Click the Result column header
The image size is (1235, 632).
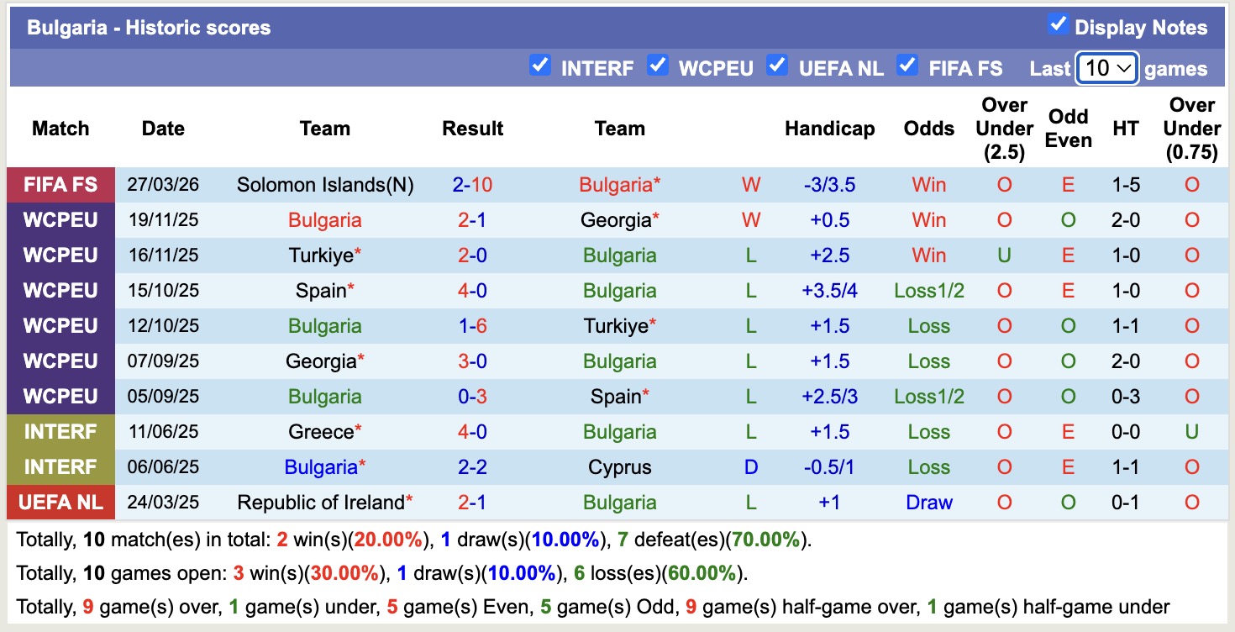pyautogui.click(x=472, y=129)
